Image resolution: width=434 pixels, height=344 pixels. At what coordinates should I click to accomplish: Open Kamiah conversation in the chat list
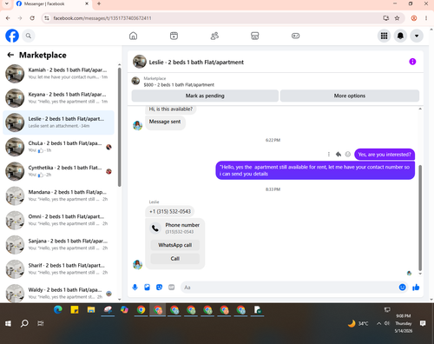click(59, 74)
